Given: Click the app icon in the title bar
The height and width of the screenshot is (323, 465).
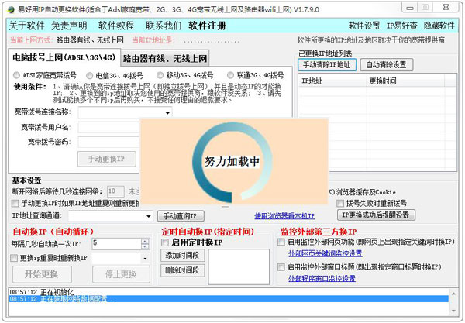Looking at the screenshot, I should 8,7.
